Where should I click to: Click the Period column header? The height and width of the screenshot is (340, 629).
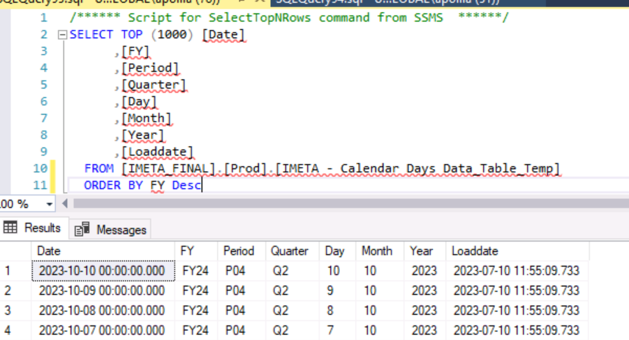point(239,251)
